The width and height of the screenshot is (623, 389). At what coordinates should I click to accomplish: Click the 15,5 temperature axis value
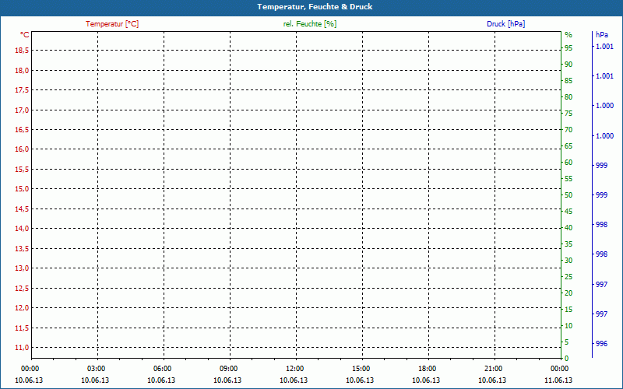(x=22, y=170)
